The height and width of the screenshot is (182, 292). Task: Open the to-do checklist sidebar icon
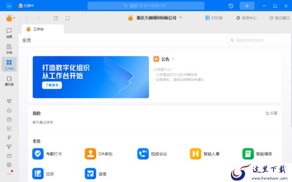[9, 128]
